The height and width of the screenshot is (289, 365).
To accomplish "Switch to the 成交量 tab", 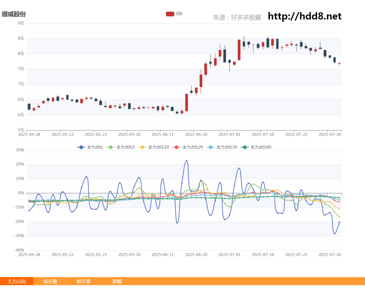I will [50, 281].
